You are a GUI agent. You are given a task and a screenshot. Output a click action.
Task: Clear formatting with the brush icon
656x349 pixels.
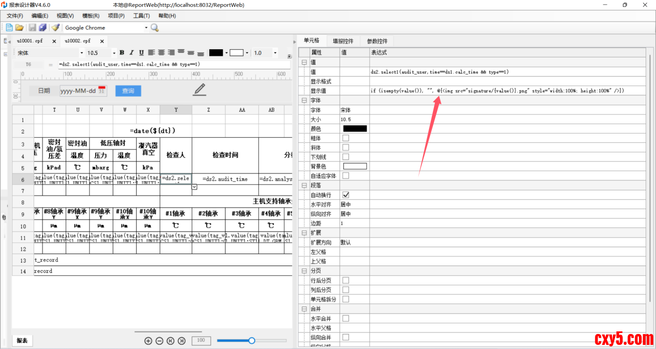(55, 27)
